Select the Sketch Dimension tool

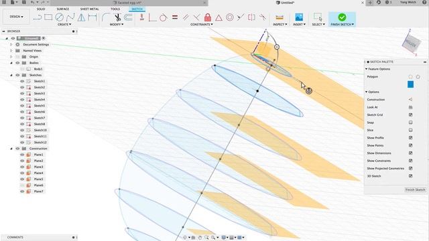point(93,17)
